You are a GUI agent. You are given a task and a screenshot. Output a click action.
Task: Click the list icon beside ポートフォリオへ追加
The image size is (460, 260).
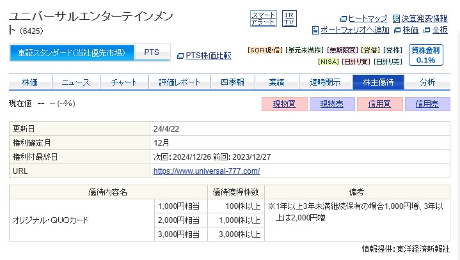(315, 30)
